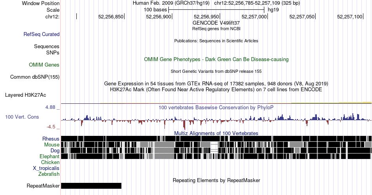Click the 52,257,050 position tick label

[302, 16]
